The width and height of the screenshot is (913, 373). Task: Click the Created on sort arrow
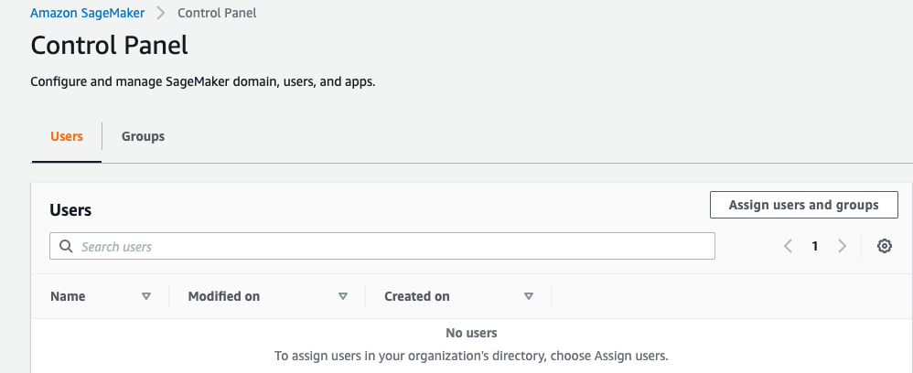(529, 296)
